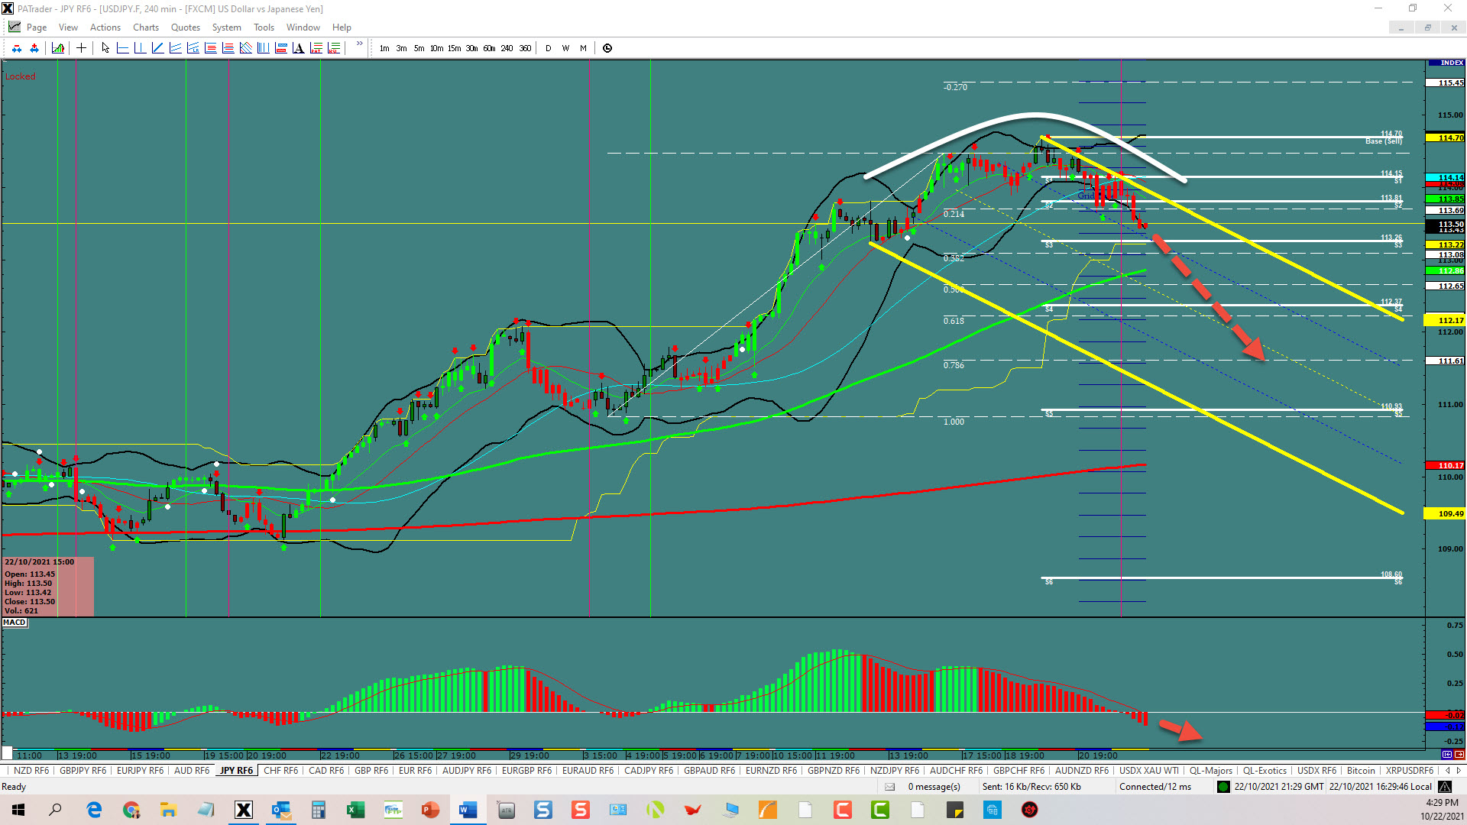Click the tab scroll left arrow
Viewport: 1467px width, 825px height.
[1447, 771]
